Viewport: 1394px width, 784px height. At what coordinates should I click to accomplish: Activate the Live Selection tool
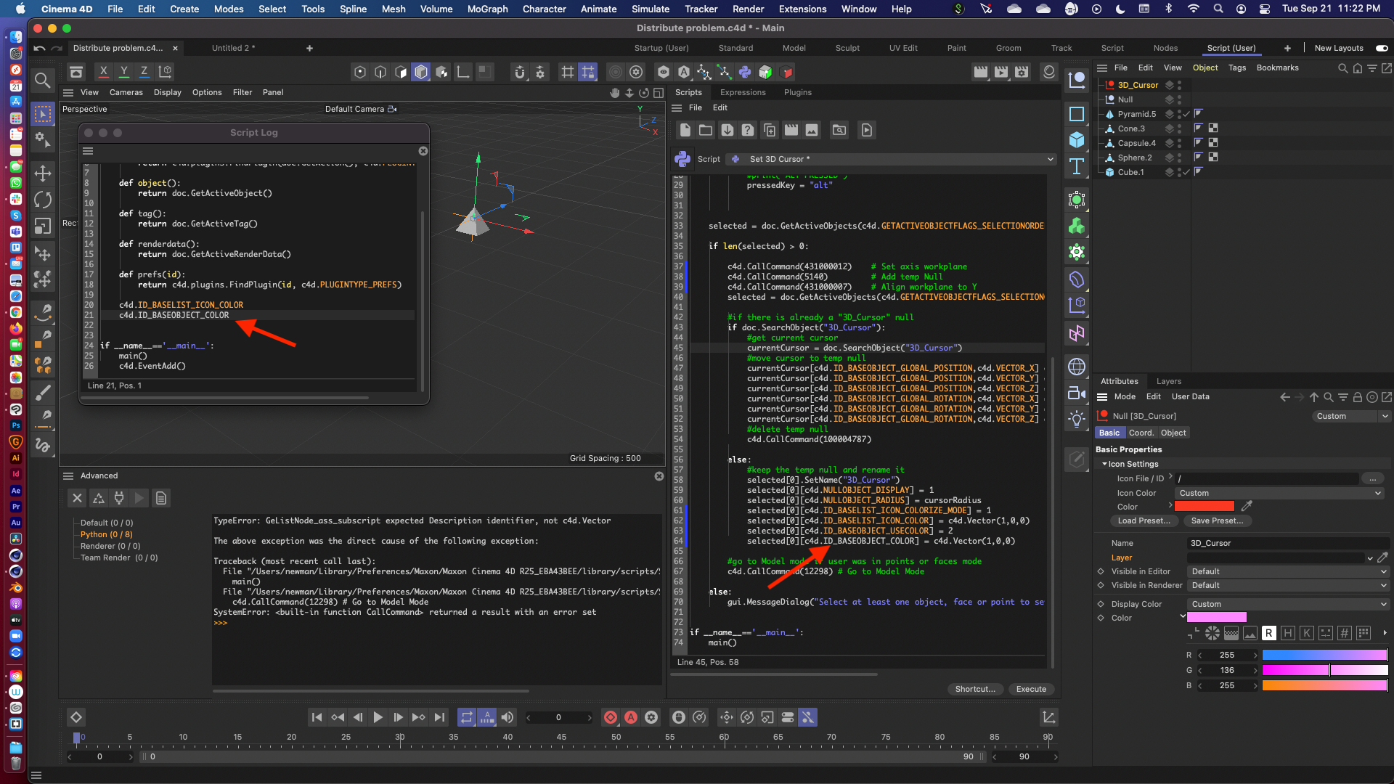[x=43, y=114]
